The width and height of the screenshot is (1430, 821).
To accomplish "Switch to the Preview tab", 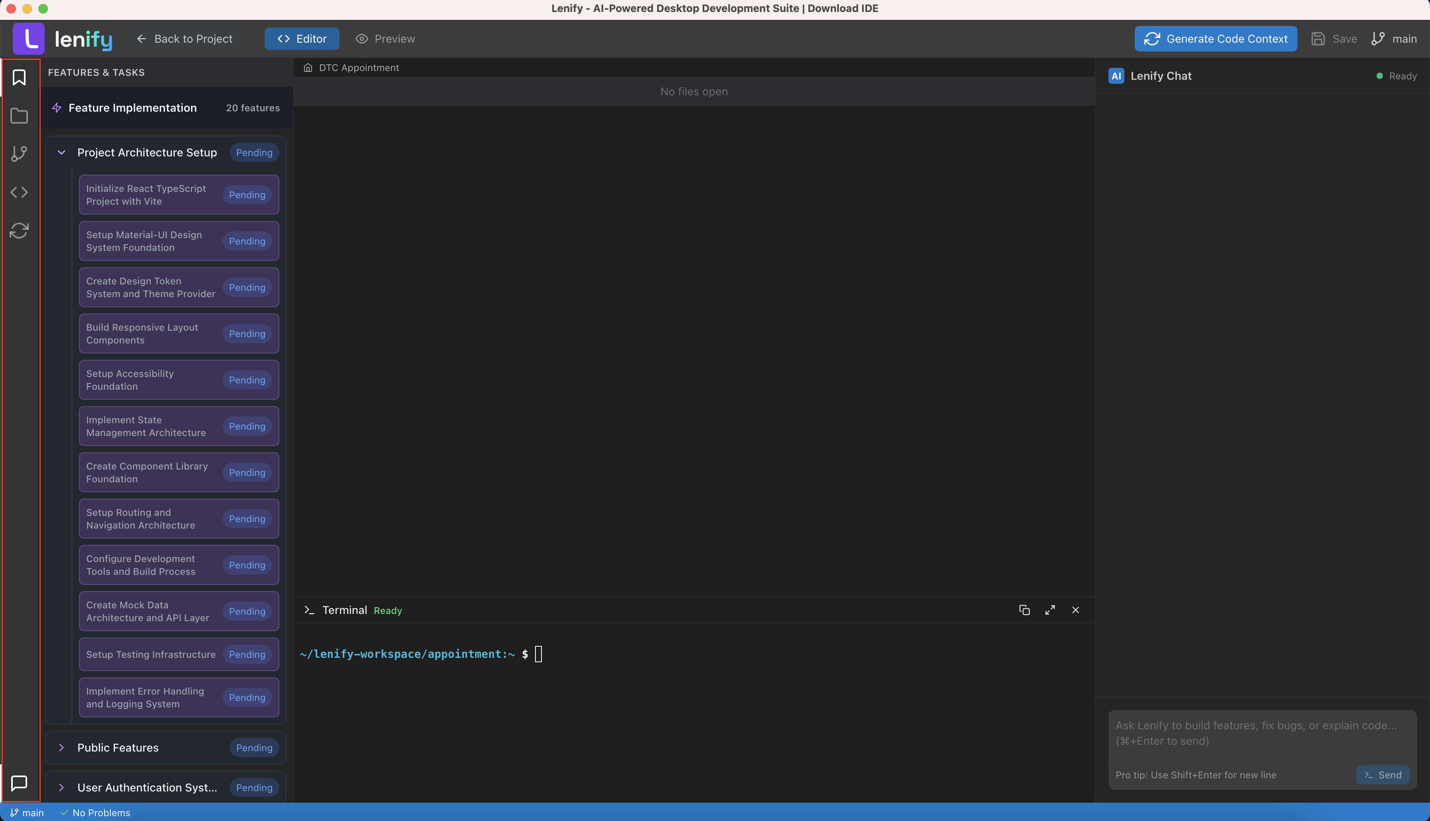I will [x=385, y=38].
